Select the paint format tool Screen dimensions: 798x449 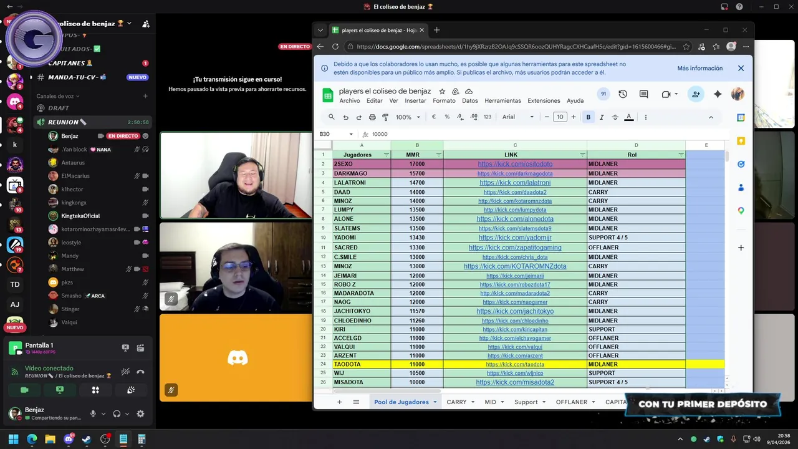pyautogui.click(x=385, y=117)
